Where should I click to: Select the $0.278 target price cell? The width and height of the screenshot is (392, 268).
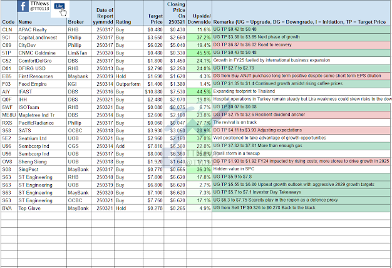pyautogui.click(x=153, y=209)
